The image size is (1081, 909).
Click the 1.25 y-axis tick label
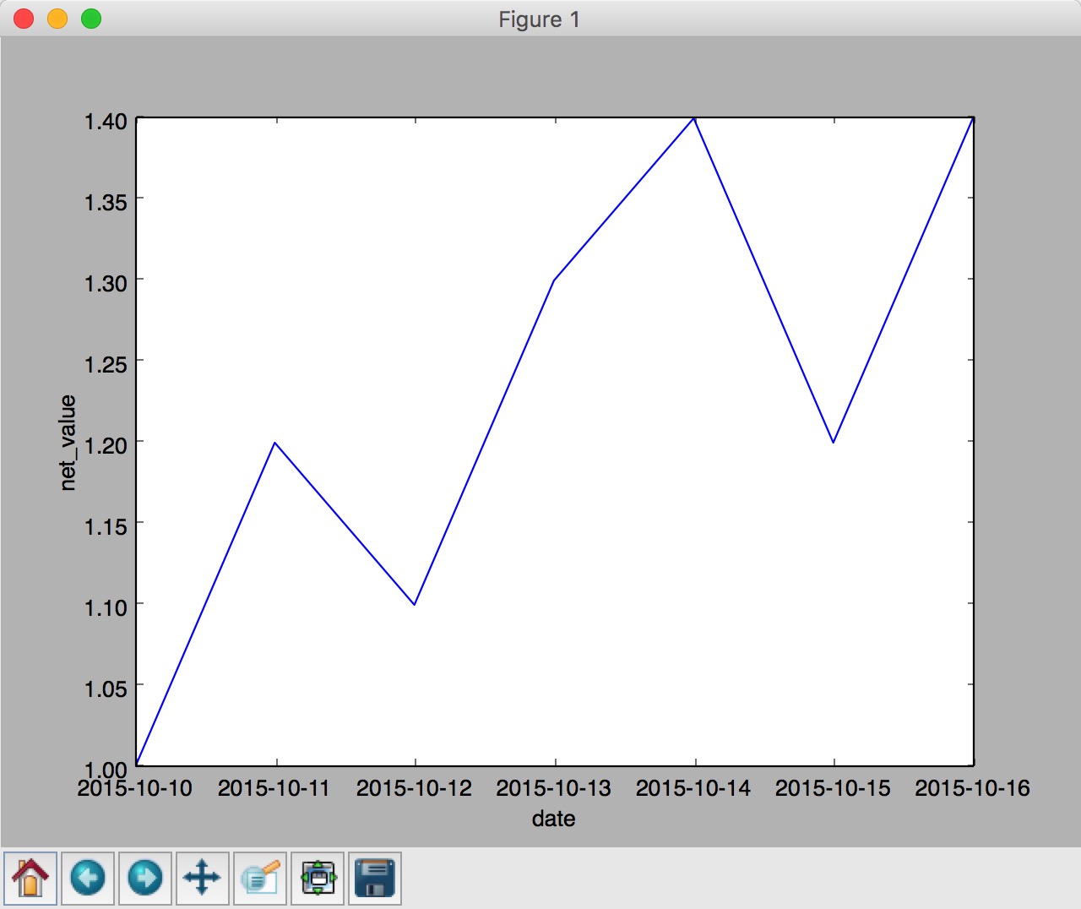click(106, 364)
